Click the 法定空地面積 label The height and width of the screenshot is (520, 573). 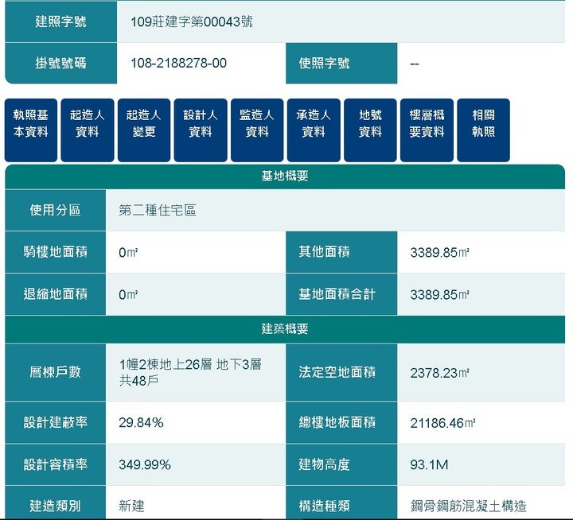(337, 372)
